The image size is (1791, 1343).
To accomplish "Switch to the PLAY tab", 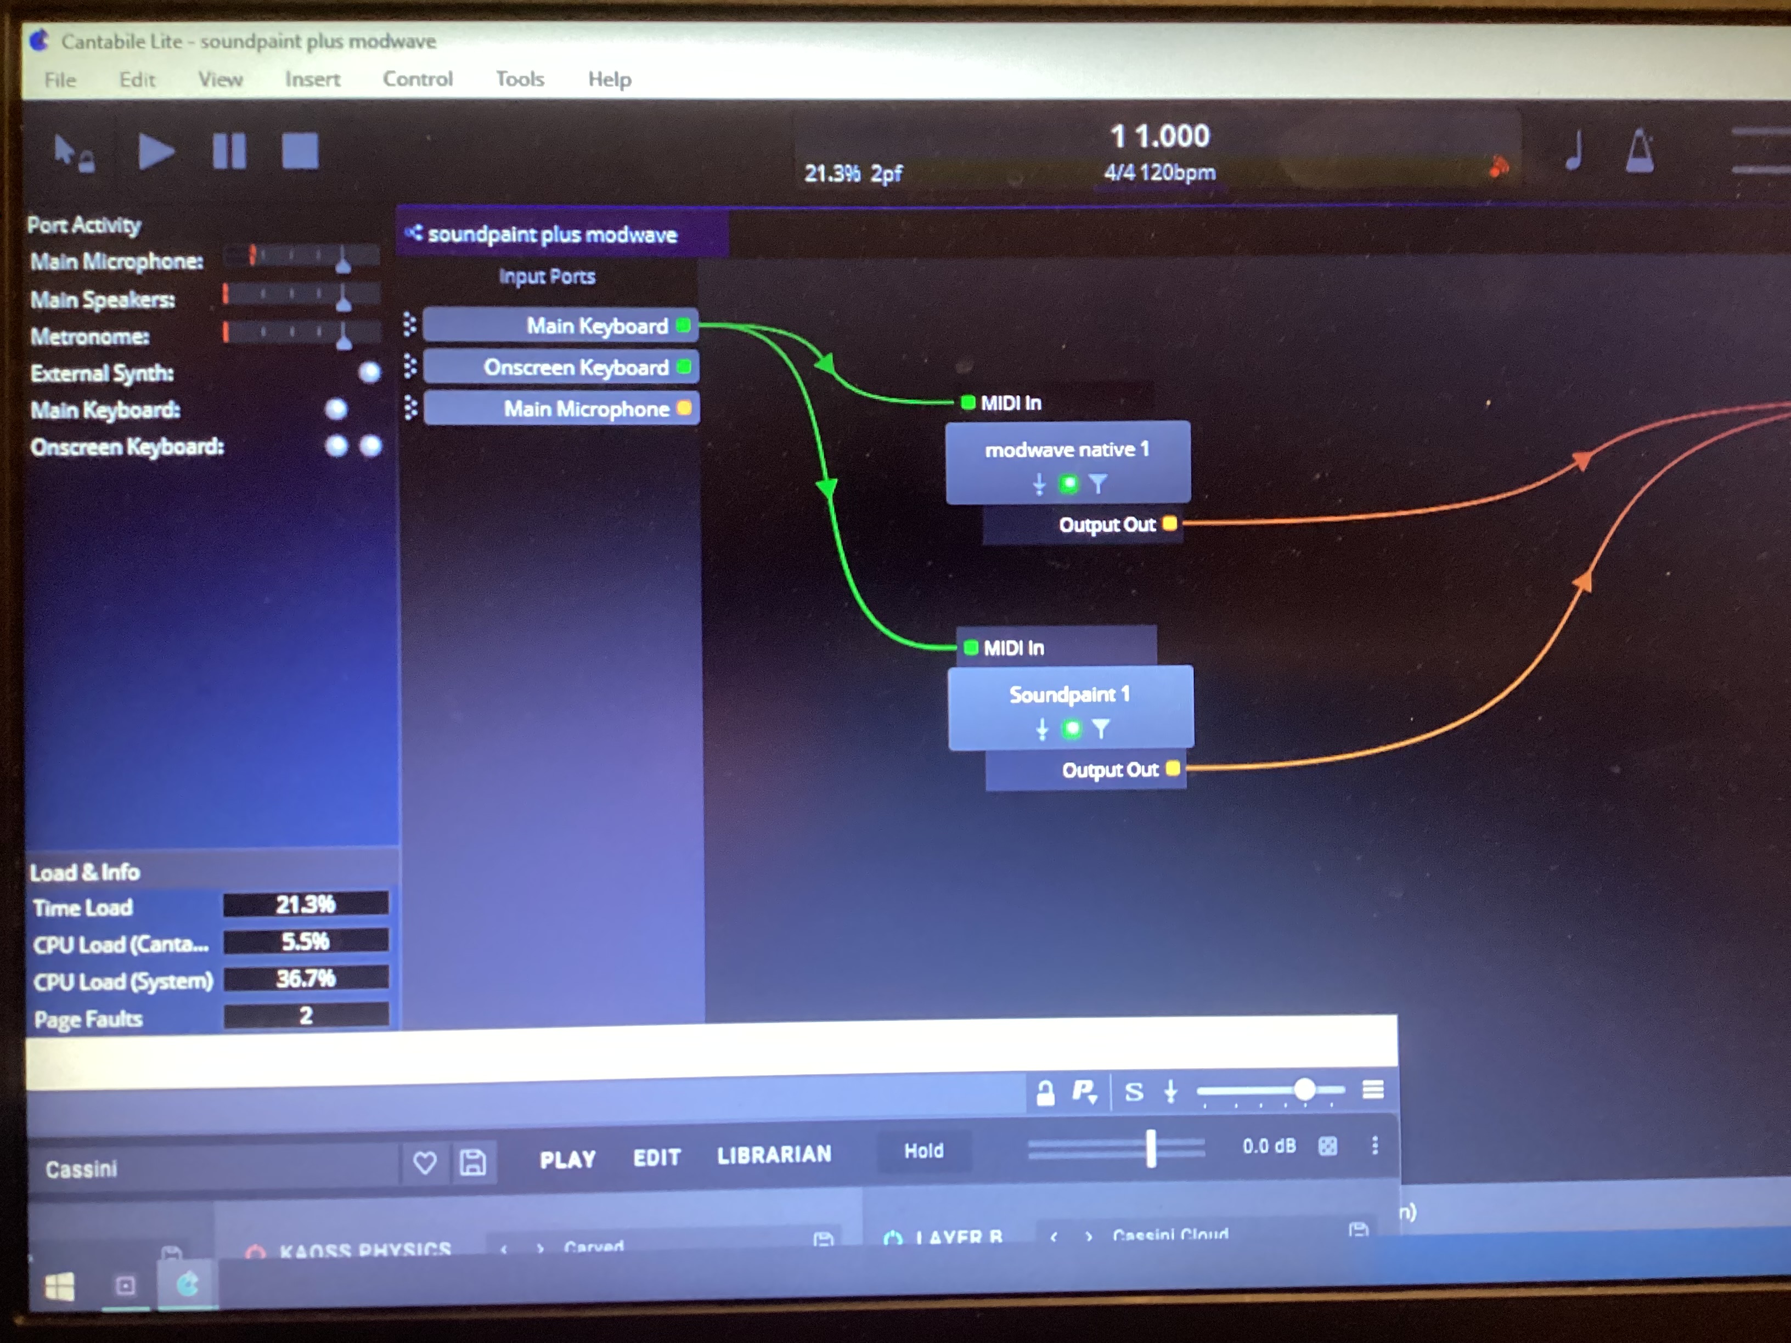I will tap(567, 1159).
